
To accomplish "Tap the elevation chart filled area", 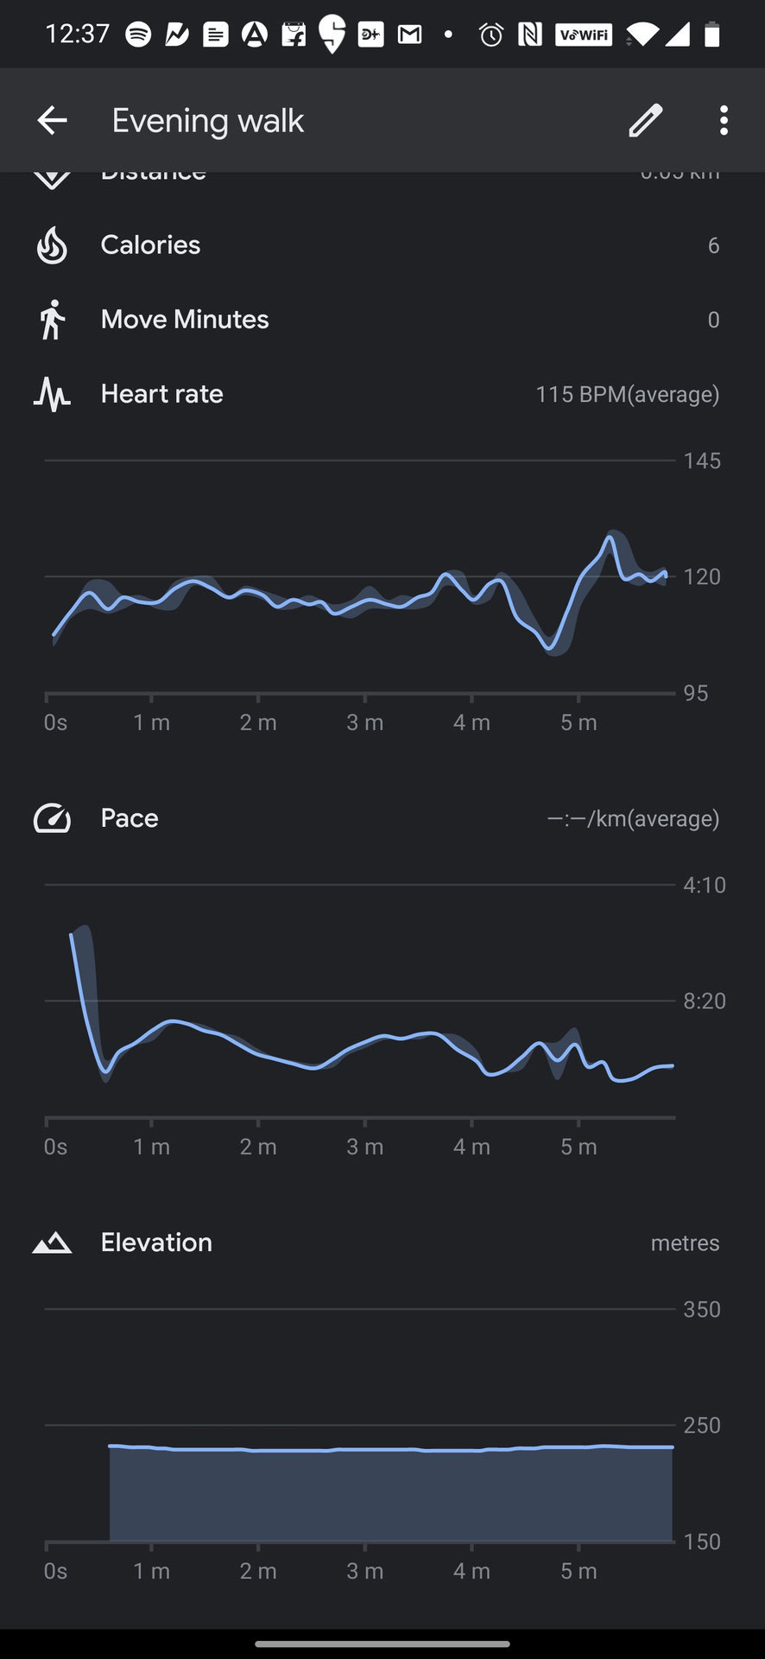I will tap(390, 1495).
